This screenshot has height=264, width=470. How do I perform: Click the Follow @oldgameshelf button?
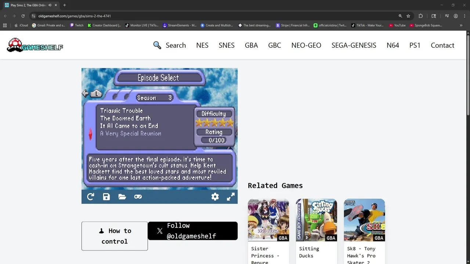pyautogui.click(x=193, y=231)
